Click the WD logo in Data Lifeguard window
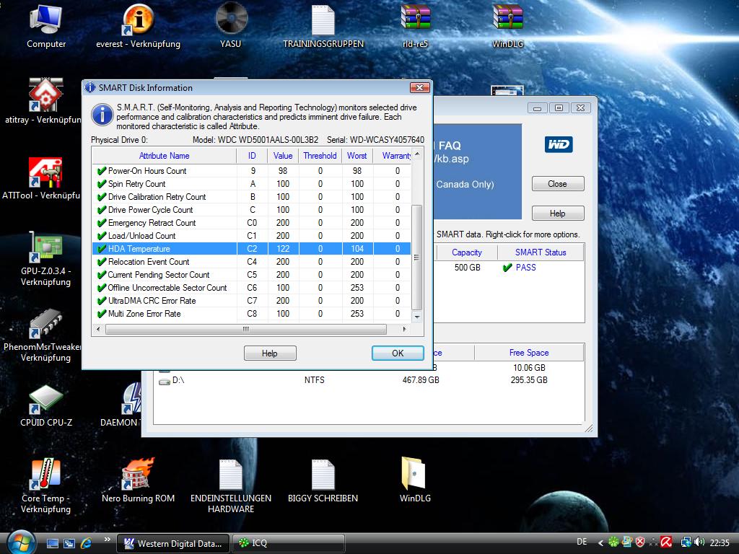 click(559, 144)
